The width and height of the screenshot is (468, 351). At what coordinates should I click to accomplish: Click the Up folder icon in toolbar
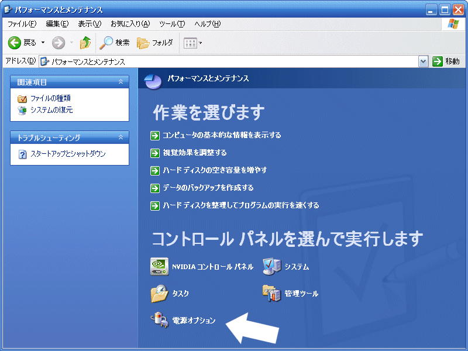coord(85,43)
